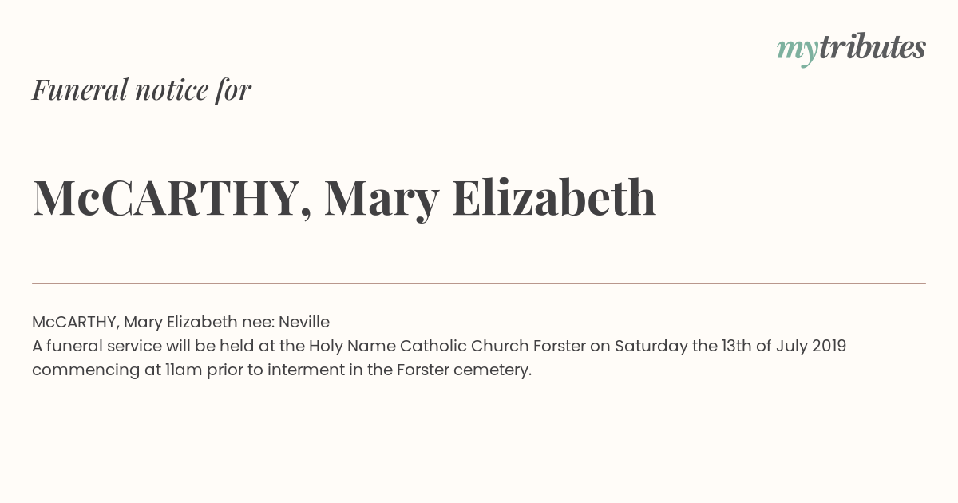Click the word "Neville" in the notice
Screen dimensions: 958x503
point(304,322)
